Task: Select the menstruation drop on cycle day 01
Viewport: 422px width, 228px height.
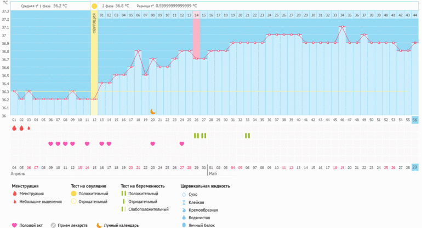Action: tap(14, 128)
